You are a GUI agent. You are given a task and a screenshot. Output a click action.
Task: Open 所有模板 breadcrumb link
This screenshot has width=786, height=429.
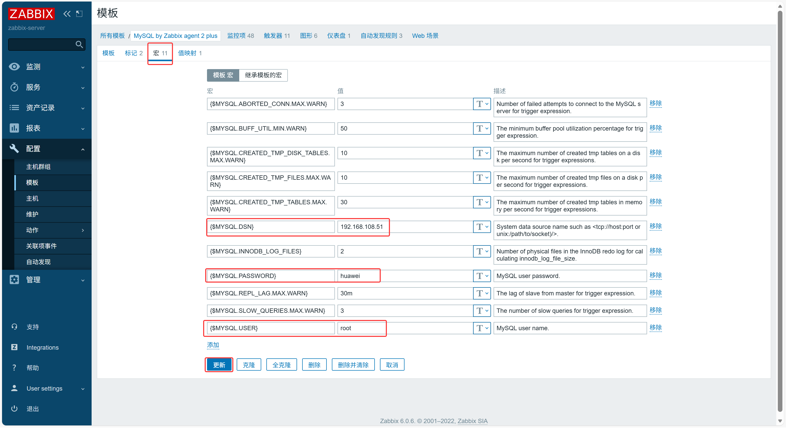tap(112, 36)
